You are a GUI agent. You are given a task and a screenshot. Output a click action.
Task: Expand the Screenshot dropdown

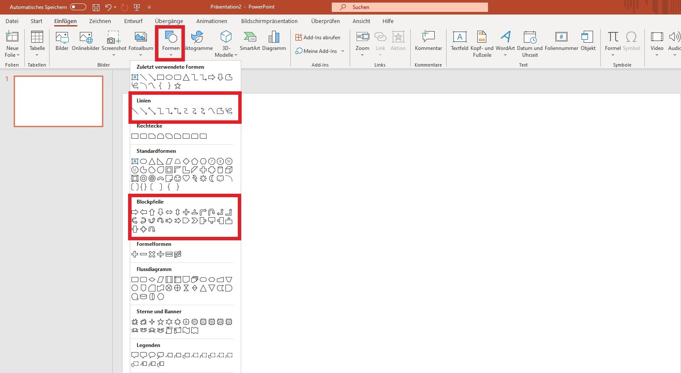(114, 55)
